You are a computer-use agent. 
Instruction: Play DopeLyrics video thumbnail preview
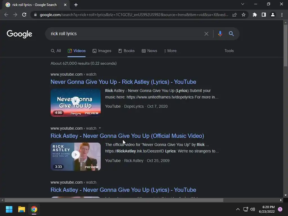(76, 103)
